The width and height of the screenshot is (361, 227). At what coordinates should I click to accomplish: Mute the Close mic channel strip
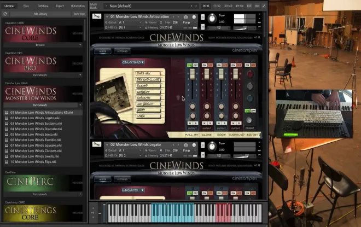(204, 124)
